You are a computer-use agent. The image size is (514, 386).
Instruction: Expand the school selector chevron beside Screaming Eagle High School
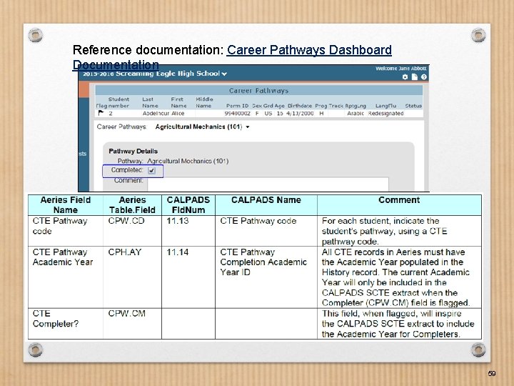224,74
